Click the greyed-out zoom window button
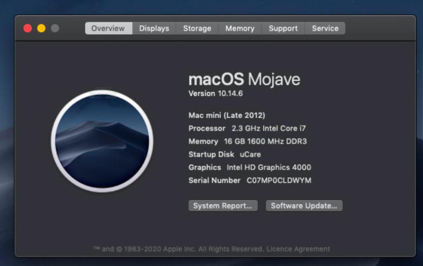 click(55, 28)
